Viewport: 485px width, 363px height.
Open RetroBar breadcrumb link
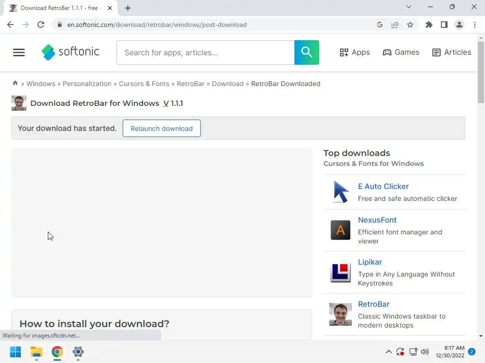pos(190,84)
